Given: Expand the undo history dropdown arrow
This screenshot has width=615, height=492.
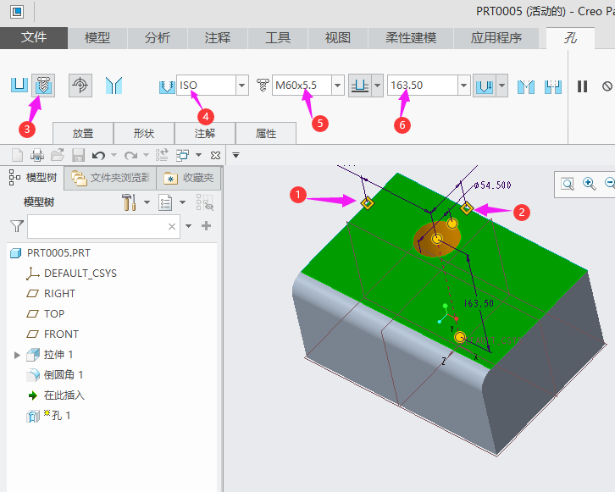Looking at the screenshot, I should 114,155.
